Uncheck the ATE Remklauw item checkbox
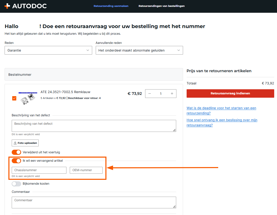The height and width of the screenshot is (215, 277). click(14, 98)
